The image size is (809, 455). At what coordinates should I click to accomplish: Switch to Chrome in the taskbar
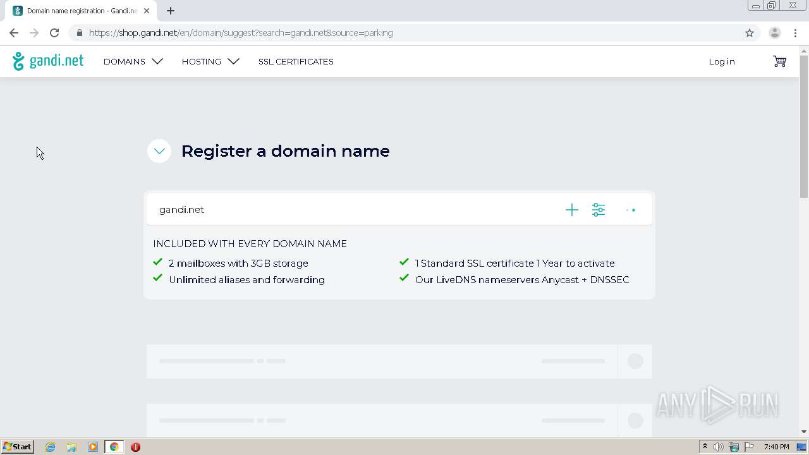coord(114,447)
